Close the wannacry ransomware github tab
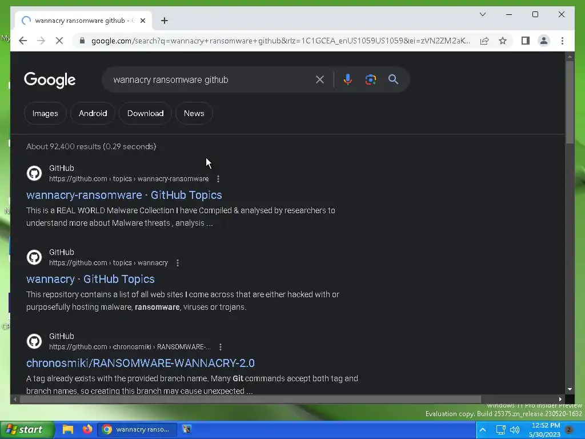The height and width of the screenshot is (439, 585). (142, 21)
